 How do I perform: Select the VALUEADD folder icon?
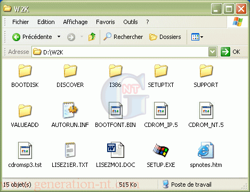[x=25, y=110]
